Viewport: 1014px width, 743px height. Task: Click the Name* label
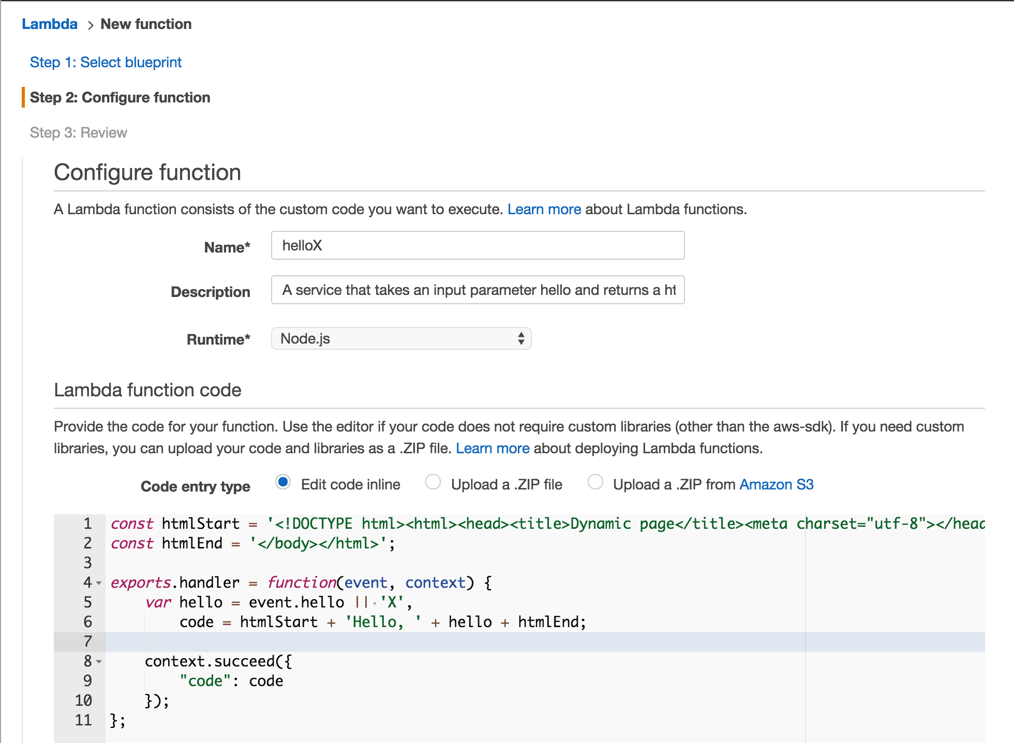pos(227,248)
